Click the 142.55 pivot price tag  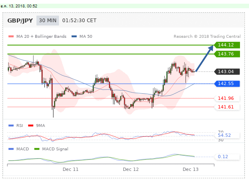tap(227, 83)
